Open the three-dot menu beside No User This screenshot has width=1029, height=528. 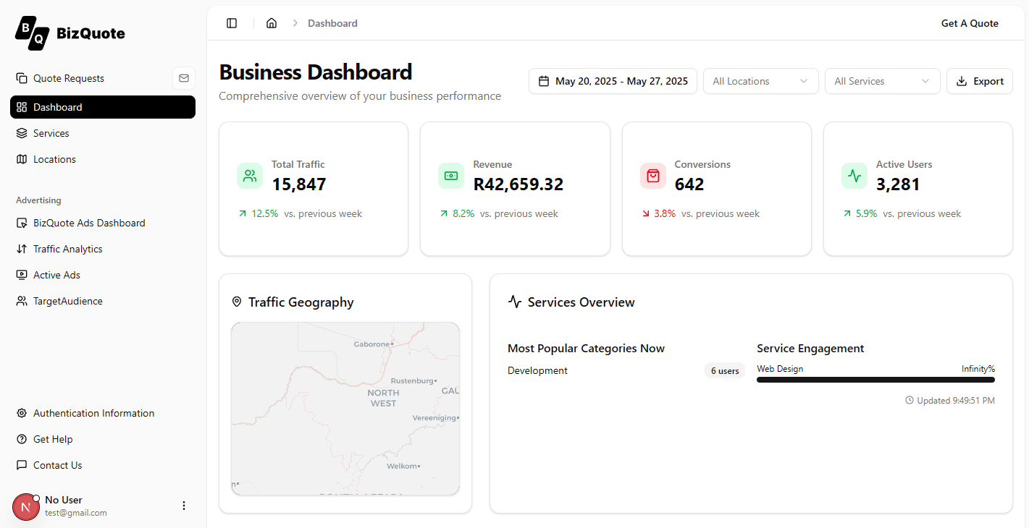click(184, 505)
